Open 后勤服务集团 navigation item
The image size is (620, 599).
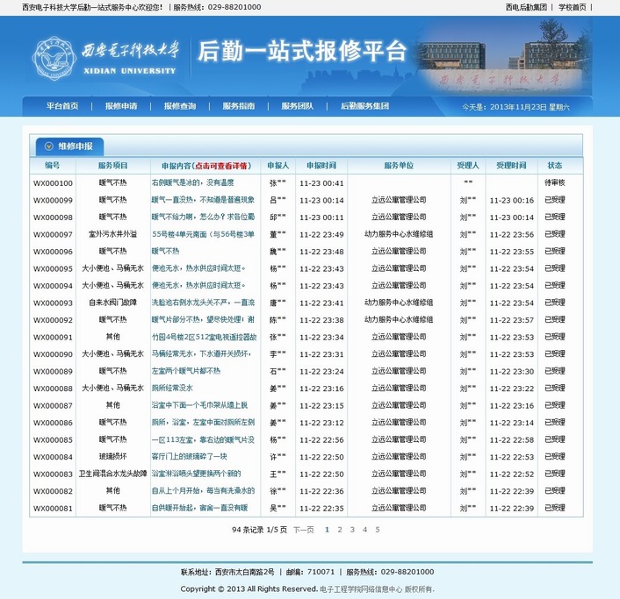click(x=364, y=106)
